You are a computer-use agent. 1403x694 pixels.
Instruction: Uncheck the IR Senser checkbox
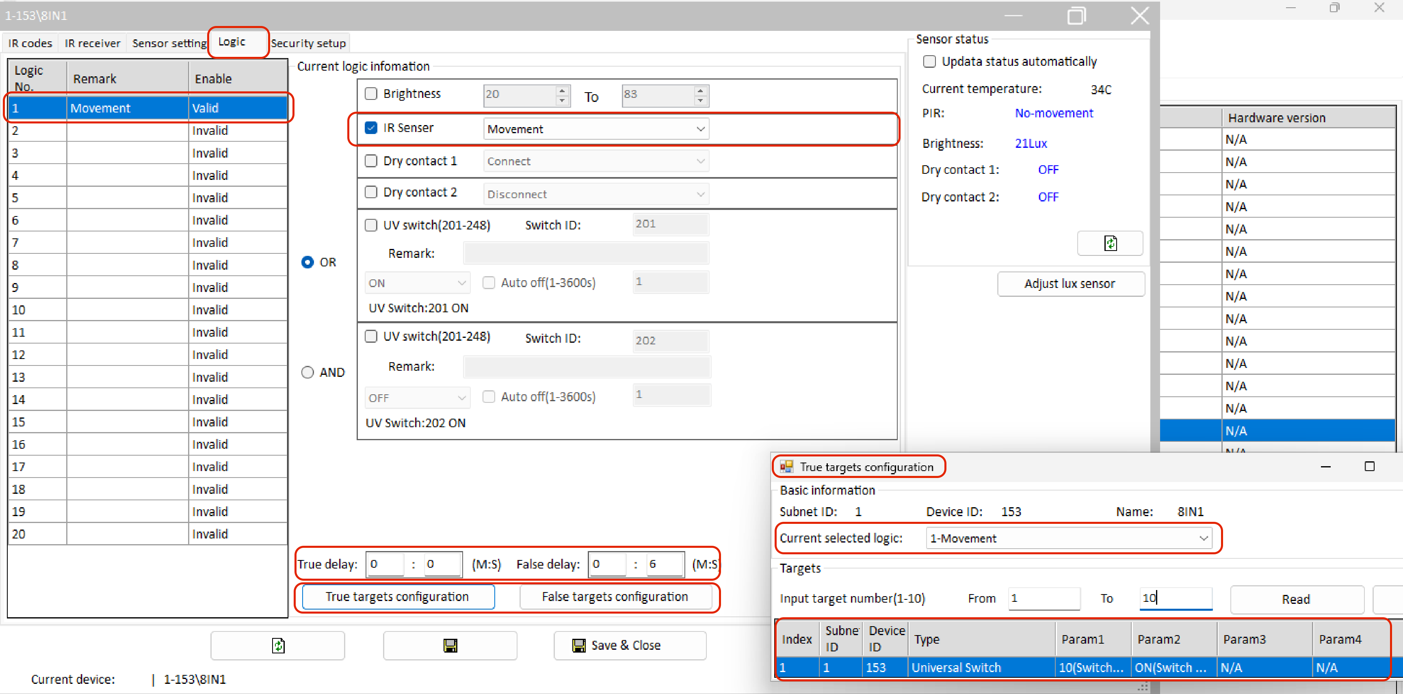371,128
